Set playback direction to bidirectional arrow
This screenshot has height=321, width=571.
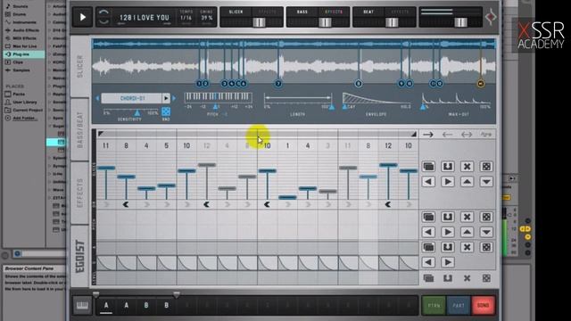[467, 135]
